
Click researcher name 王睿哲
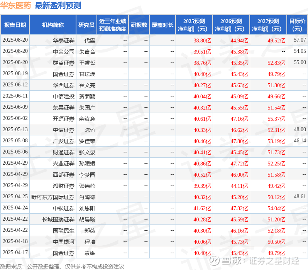point(87,63)
